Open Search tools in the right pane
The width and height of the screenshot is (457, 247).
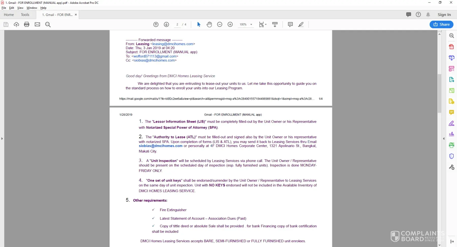(x=451, y=36)
